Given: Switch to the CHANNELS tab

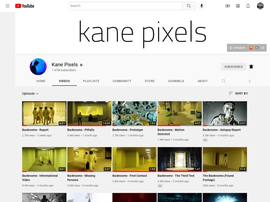Looking at the screenshot, I should coord(176,81).
